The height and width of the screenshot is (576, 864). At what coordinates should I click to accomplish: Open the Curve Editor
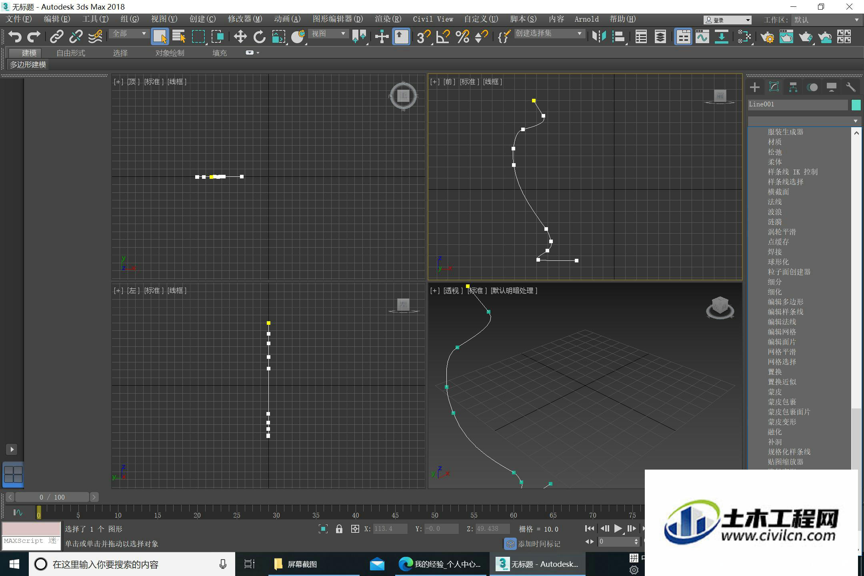(702, 37)
